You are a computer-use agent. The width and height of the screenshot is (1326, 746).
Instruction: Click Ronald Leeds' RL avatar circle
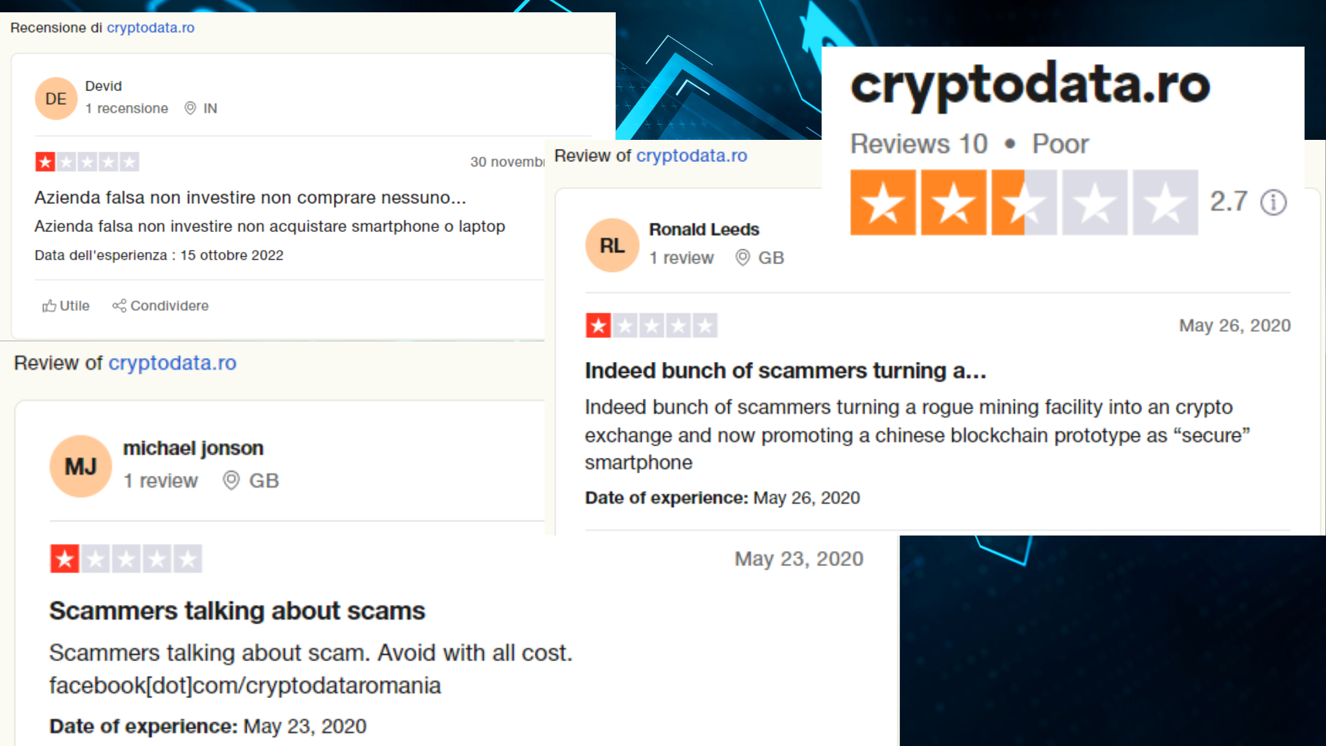point(611,245)
